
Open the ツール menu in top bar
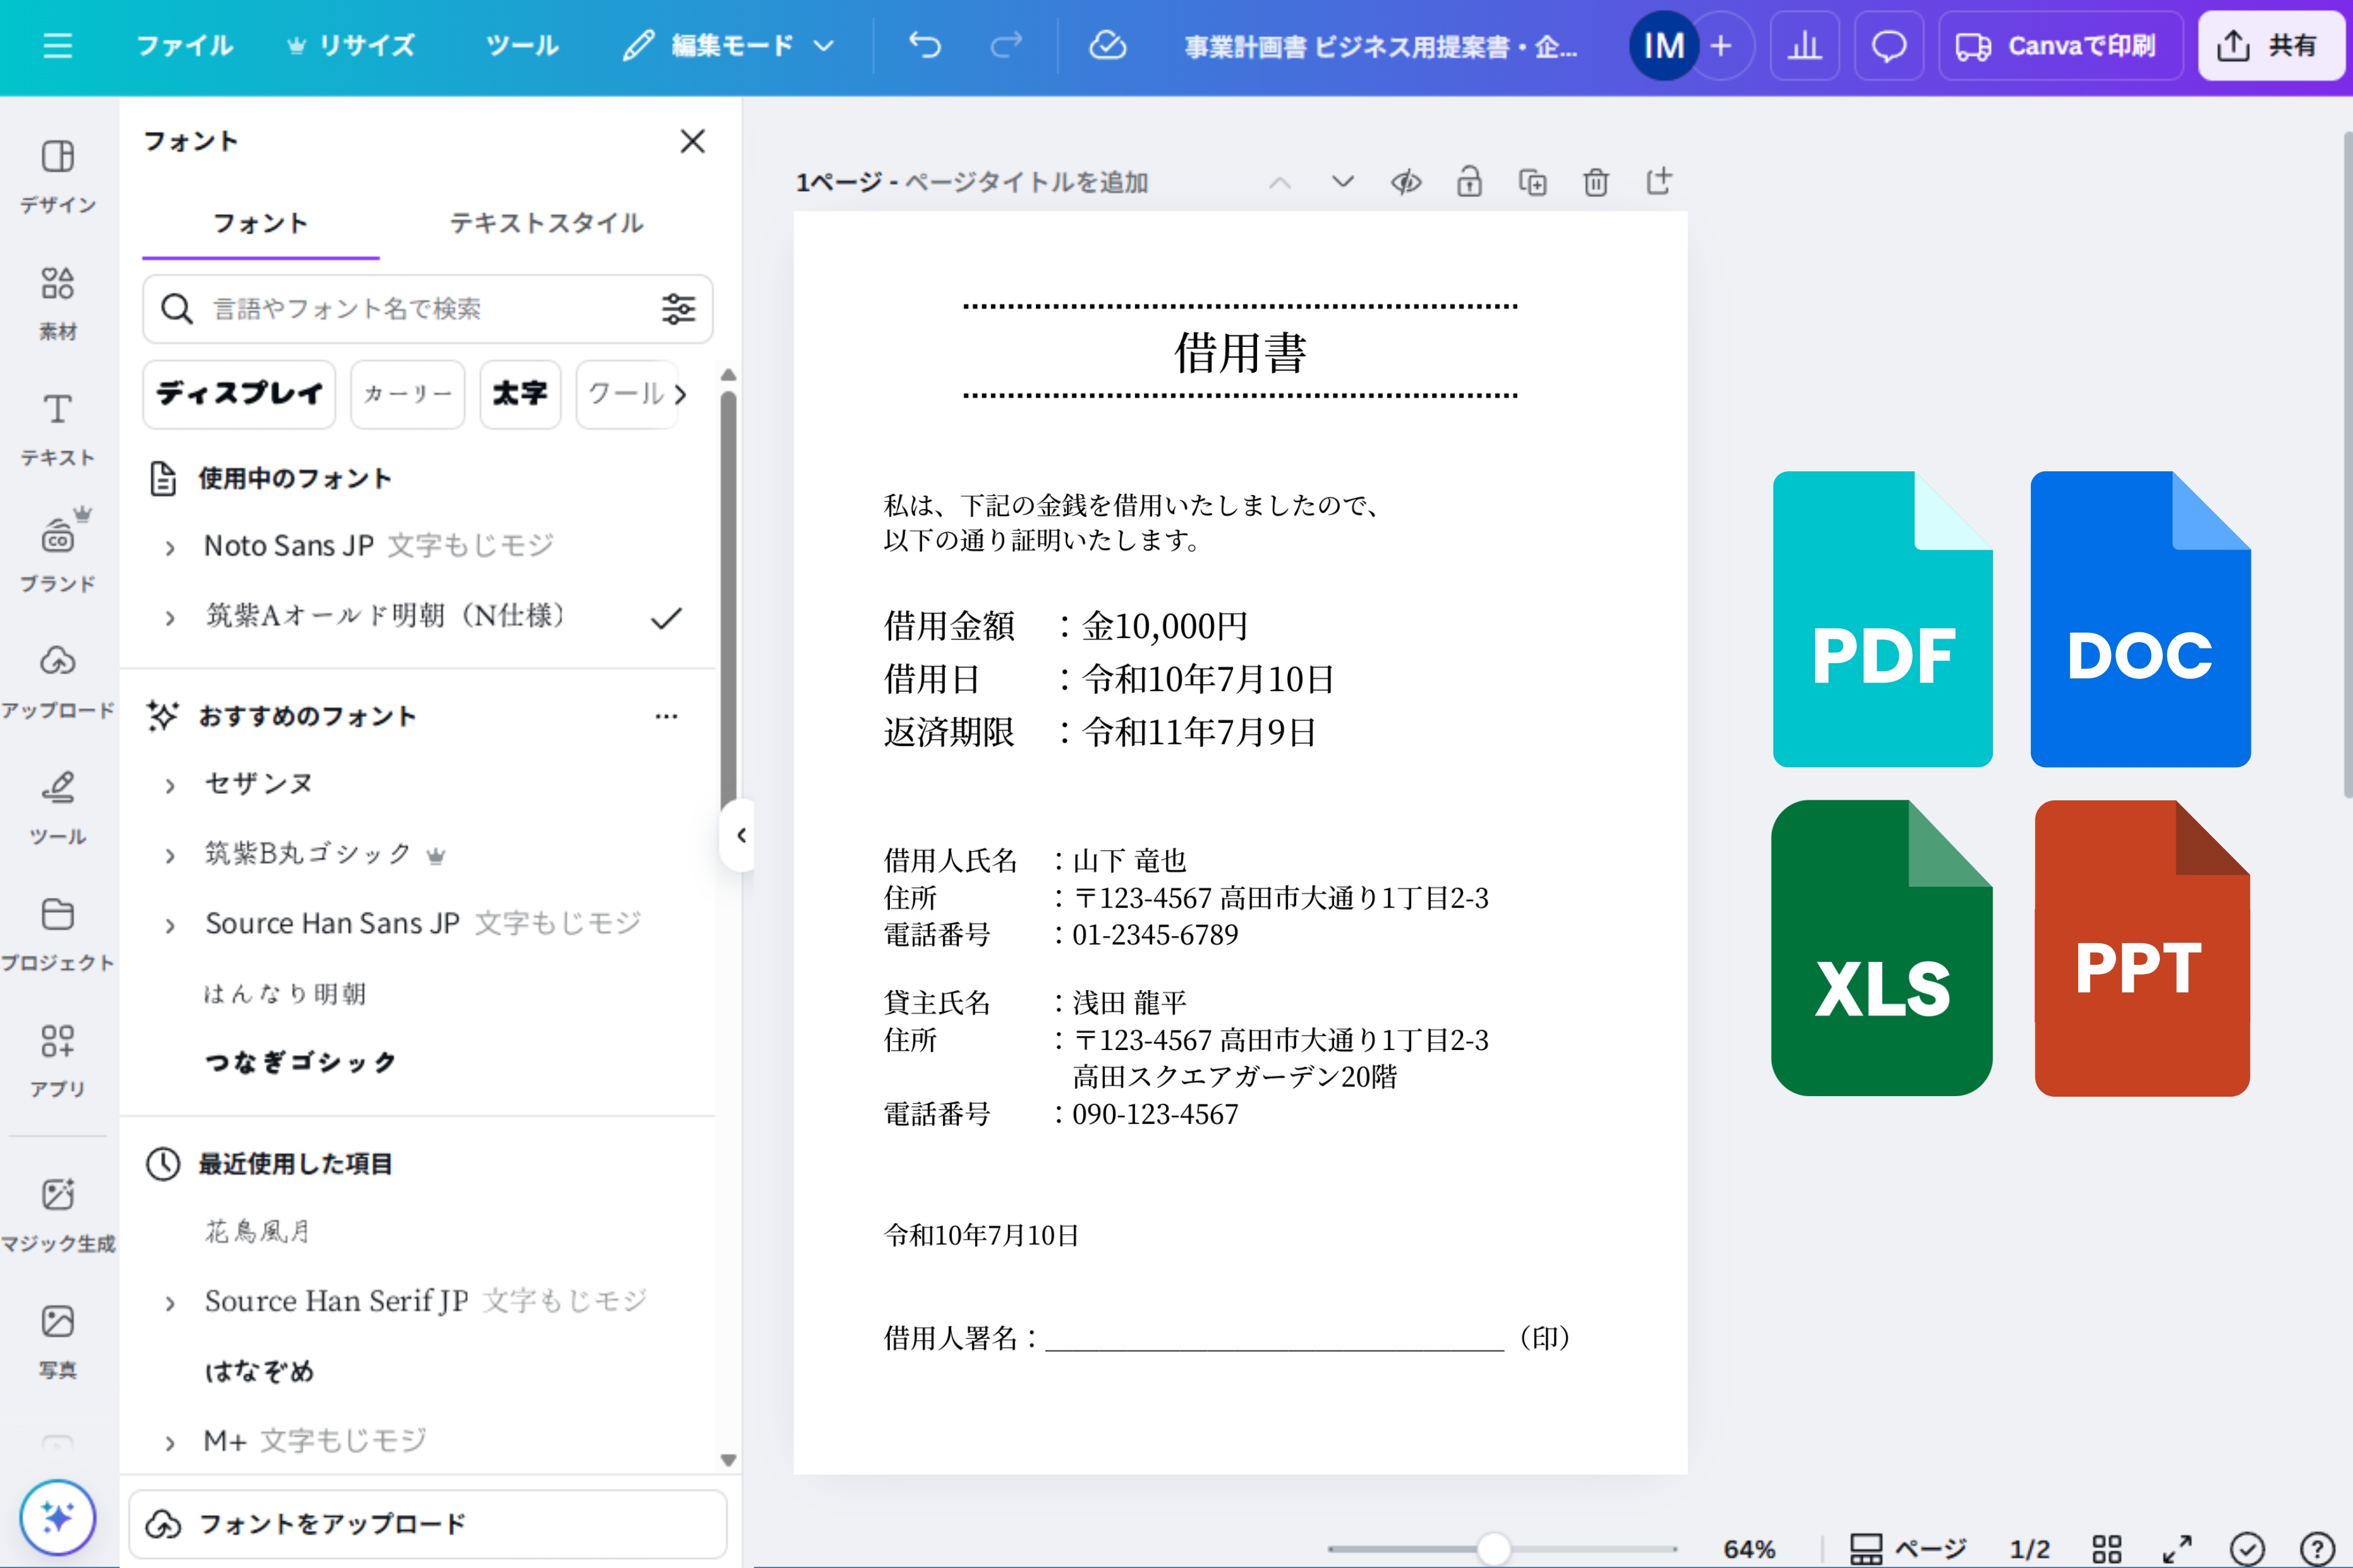pyautogui.click(x=522, y=46)
